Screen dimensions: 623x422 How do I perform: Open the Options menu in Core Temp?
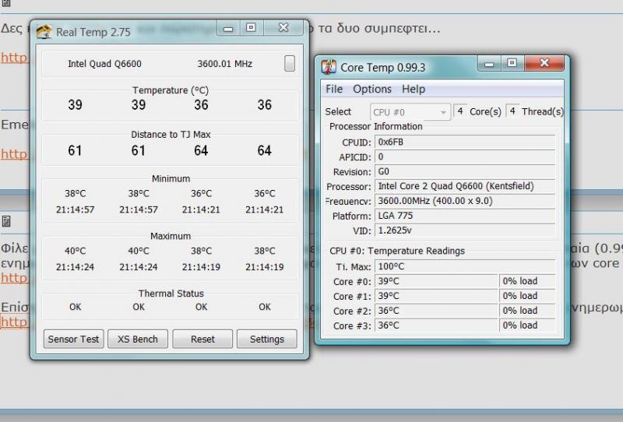coord(372,89)
